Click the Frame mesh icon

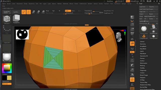pyautogui.click(x=132, y=60)
